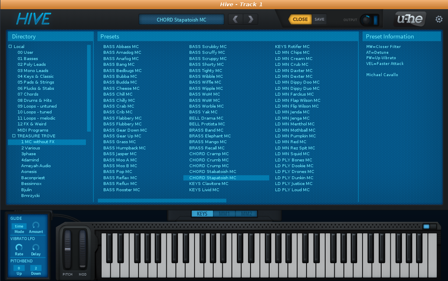Close the preset browser with CLOSE

[x=300, y=19]
